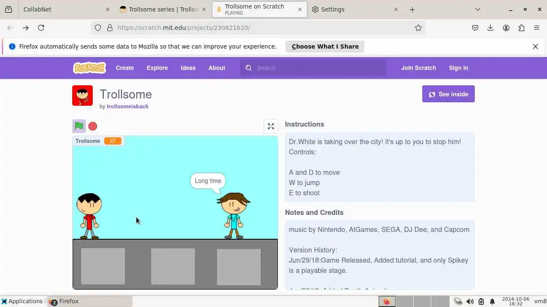
Task: Select the Trollsome on Scratch tab
Action: (x=259, y=9)
